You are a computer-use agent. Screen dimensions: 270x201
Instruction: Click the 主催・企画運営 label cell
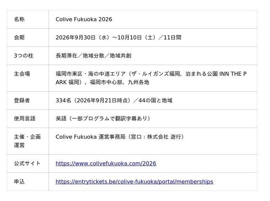[x=27, y=141]
